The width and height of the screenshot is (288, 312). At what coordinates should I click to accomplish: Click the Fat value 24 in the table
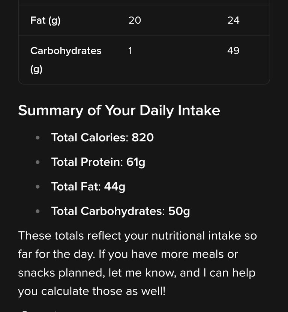[233, 20]
